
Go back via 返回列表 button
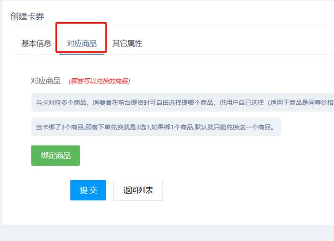[x=138, y=190]
